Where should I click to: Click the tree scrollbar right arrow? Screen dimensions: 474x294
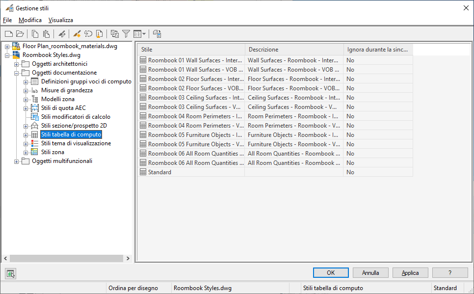tap(128, 258)
